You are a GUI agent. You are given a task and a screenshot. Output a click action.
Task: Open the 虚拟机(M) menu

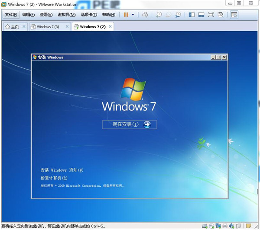pos(66,15)
